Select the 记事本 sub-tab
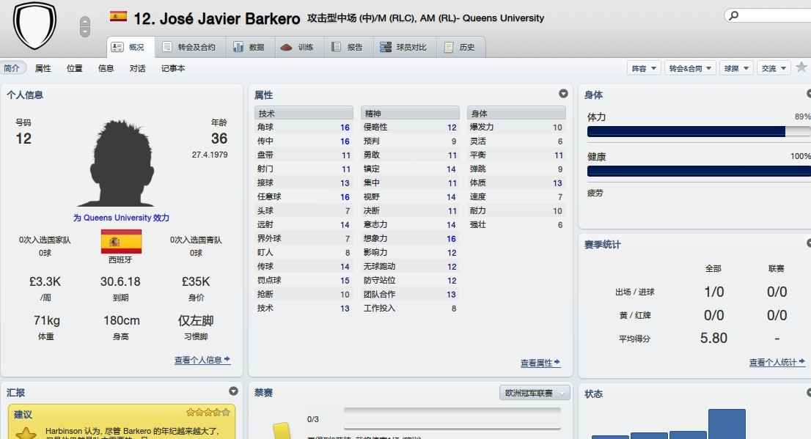Screen dimensions: 811x439 pyautogui.click(x=173, y=68)
